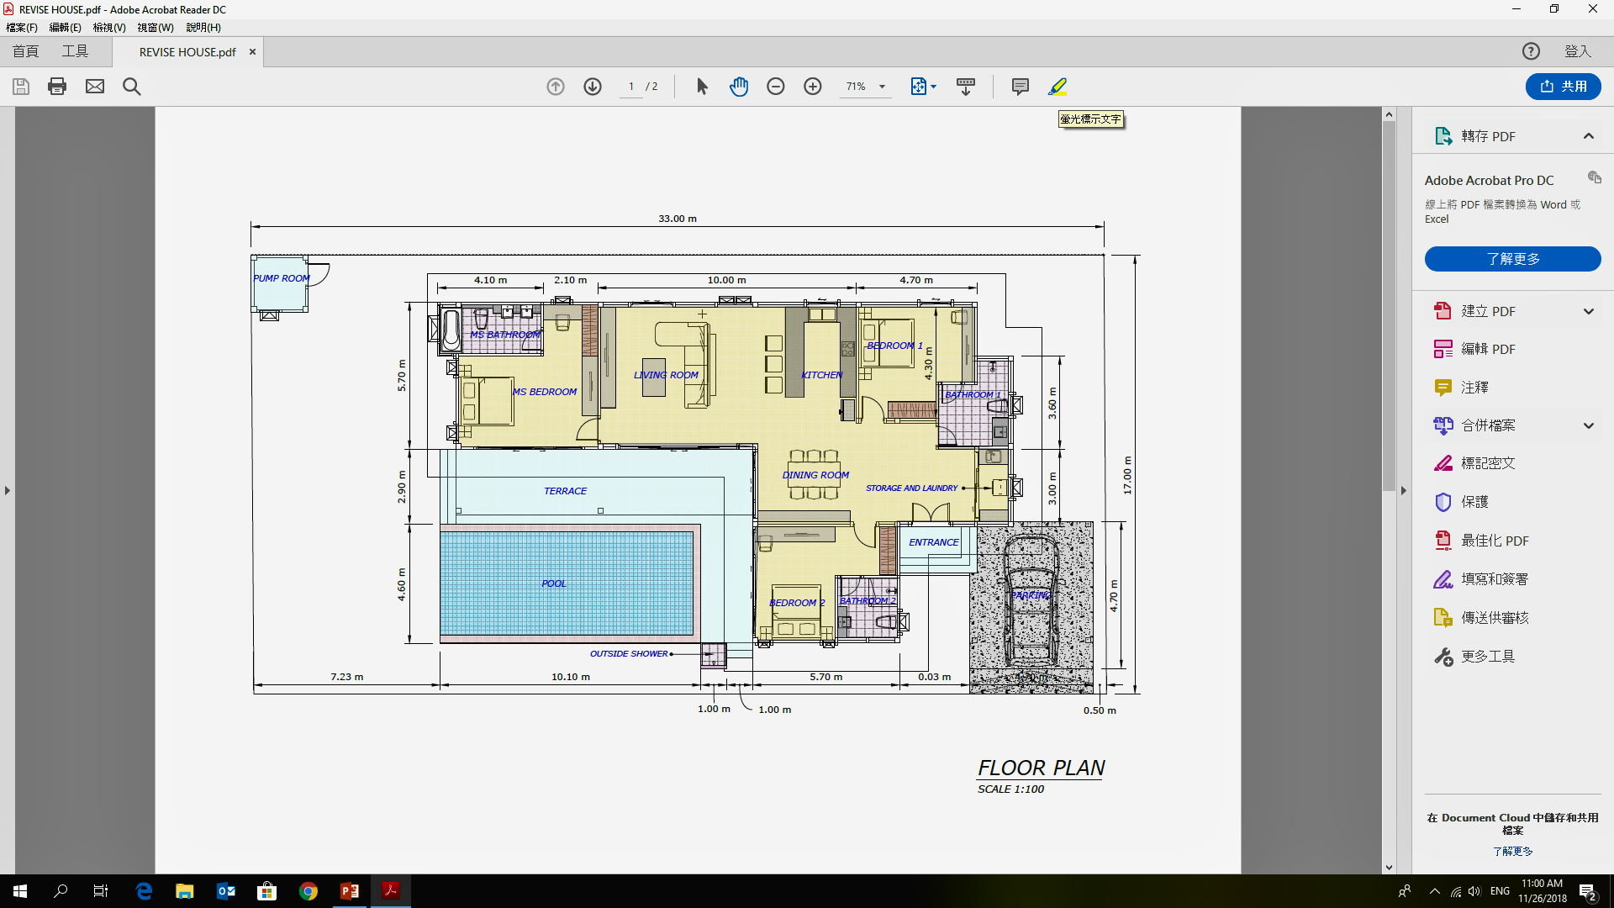Click the Print file icon
This screenshot has width=1614, height=908.
[57, 87]
